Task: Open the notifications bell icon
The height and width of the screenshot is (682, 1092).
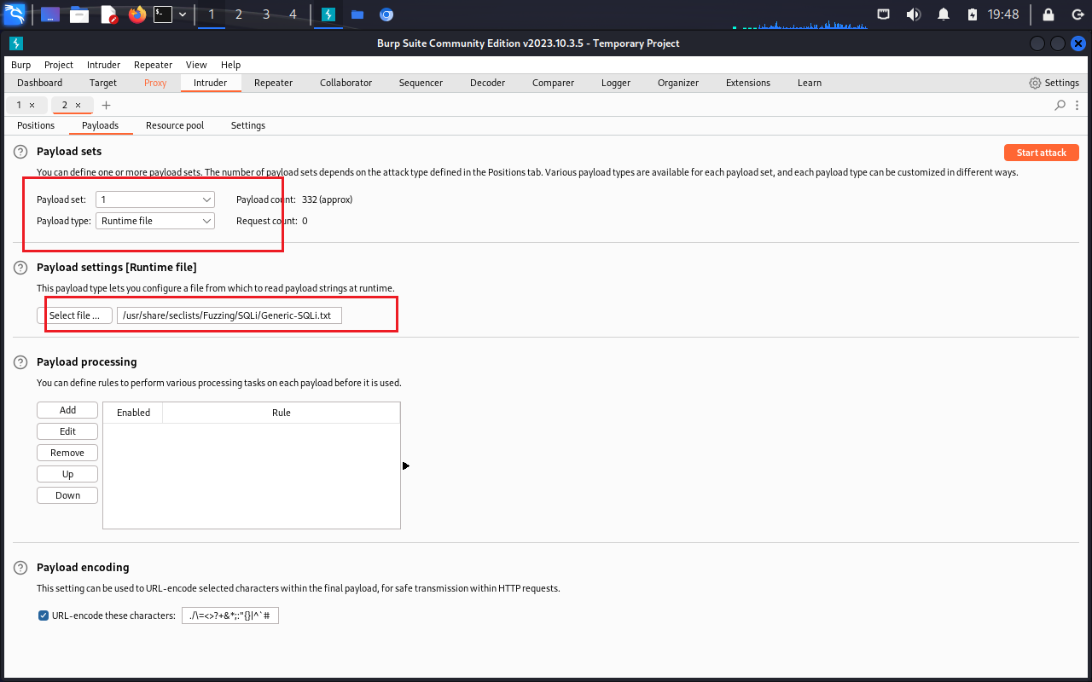Action: click(x=944, y=14)
